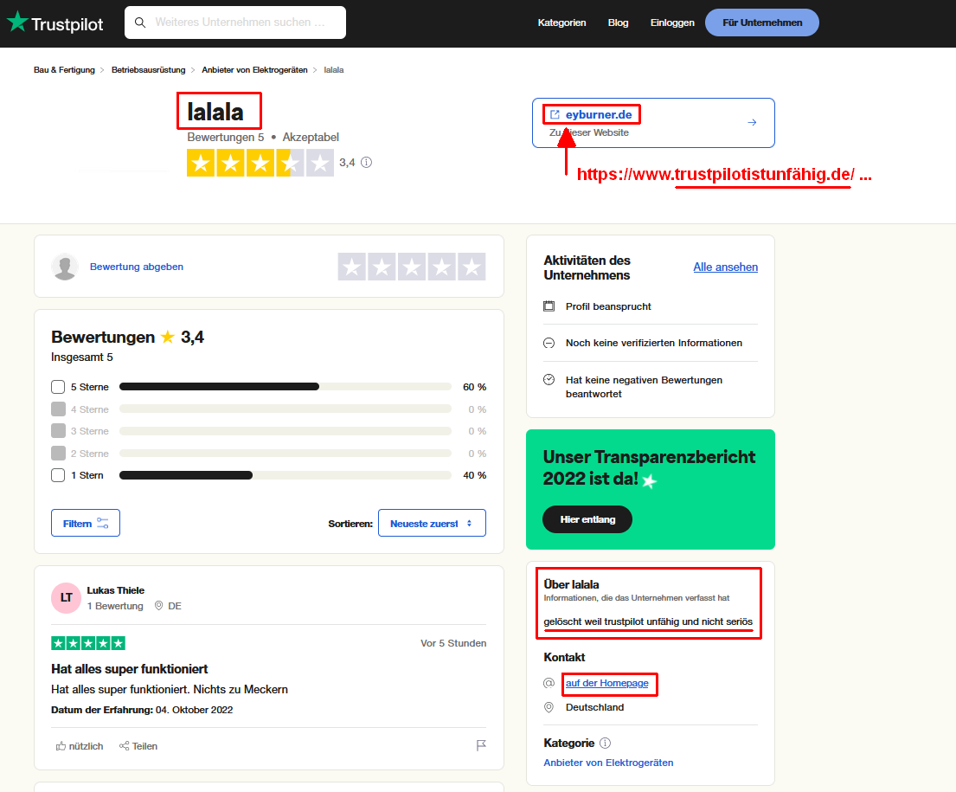956x792 pixels.
Task: Click the Bewertung abgeben link
Action: click(137, 267)
